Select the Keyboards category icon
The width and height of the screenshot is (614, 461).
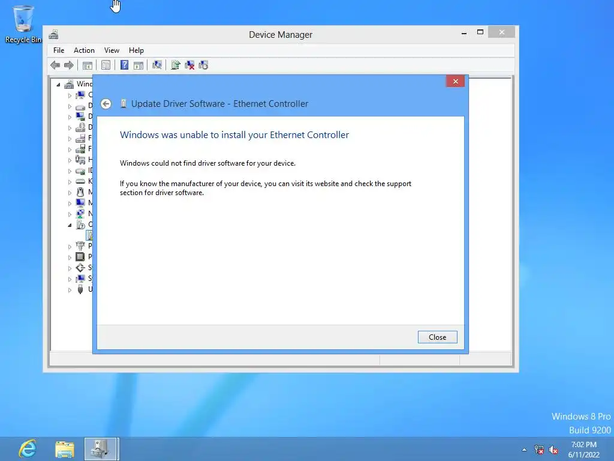click(80, 181)
